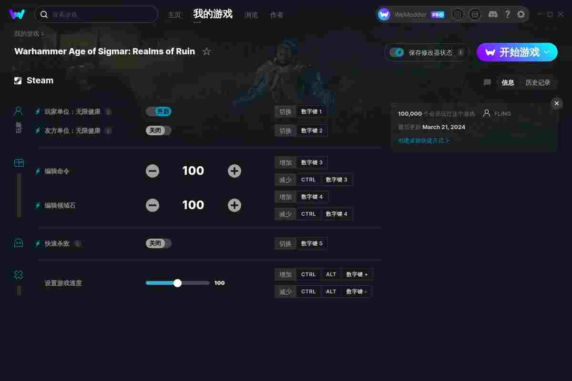Show info icon for 保存修改器状态
Image resolution: width=572 pixels, height=381 pixels.
[460, 52]
